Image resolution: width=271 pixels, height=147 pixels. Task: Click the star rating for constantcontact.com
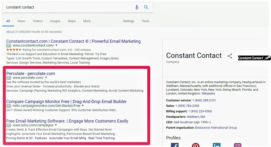tap(14, 50)
